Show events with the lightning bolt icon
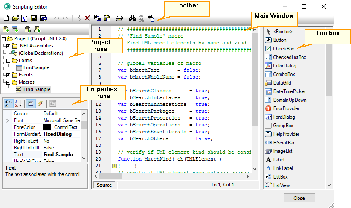 point(40,103)
